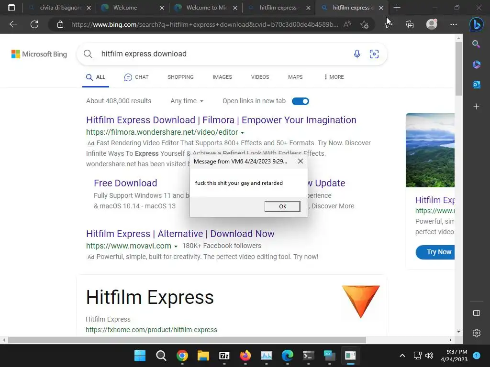Search by voice microphone icon
The image size is (490, 367).
point(357,54)
